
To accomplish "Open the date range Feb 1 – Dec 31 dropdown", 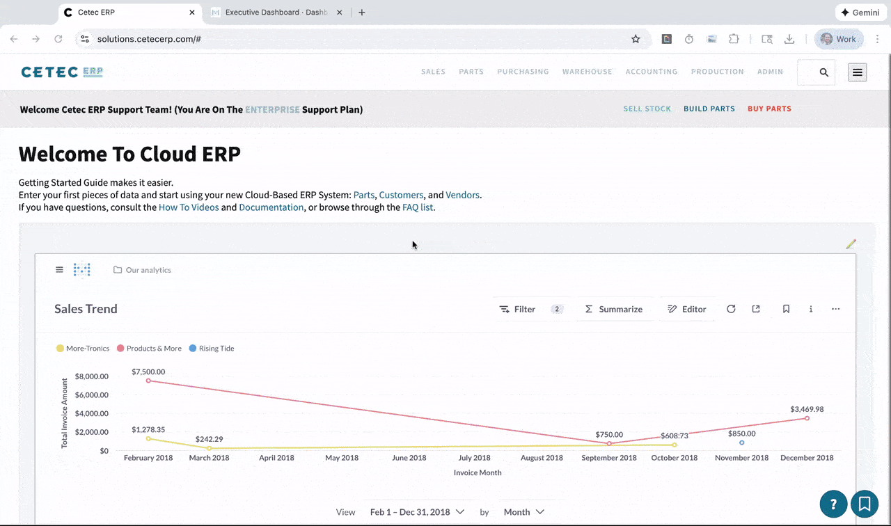I will (416, 511).
